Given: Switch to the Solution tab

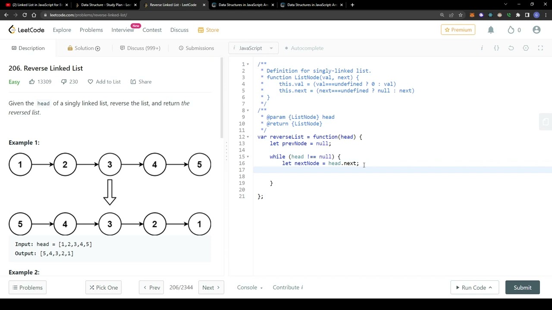Looking at the screenshot, I should 84,48.
